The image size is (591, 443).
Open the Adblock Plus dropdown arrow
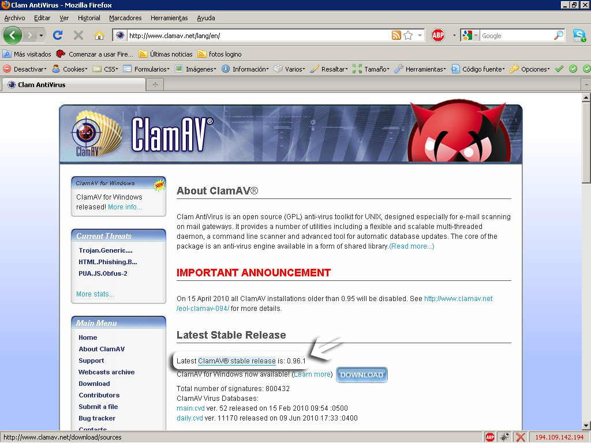click(454, 35)
